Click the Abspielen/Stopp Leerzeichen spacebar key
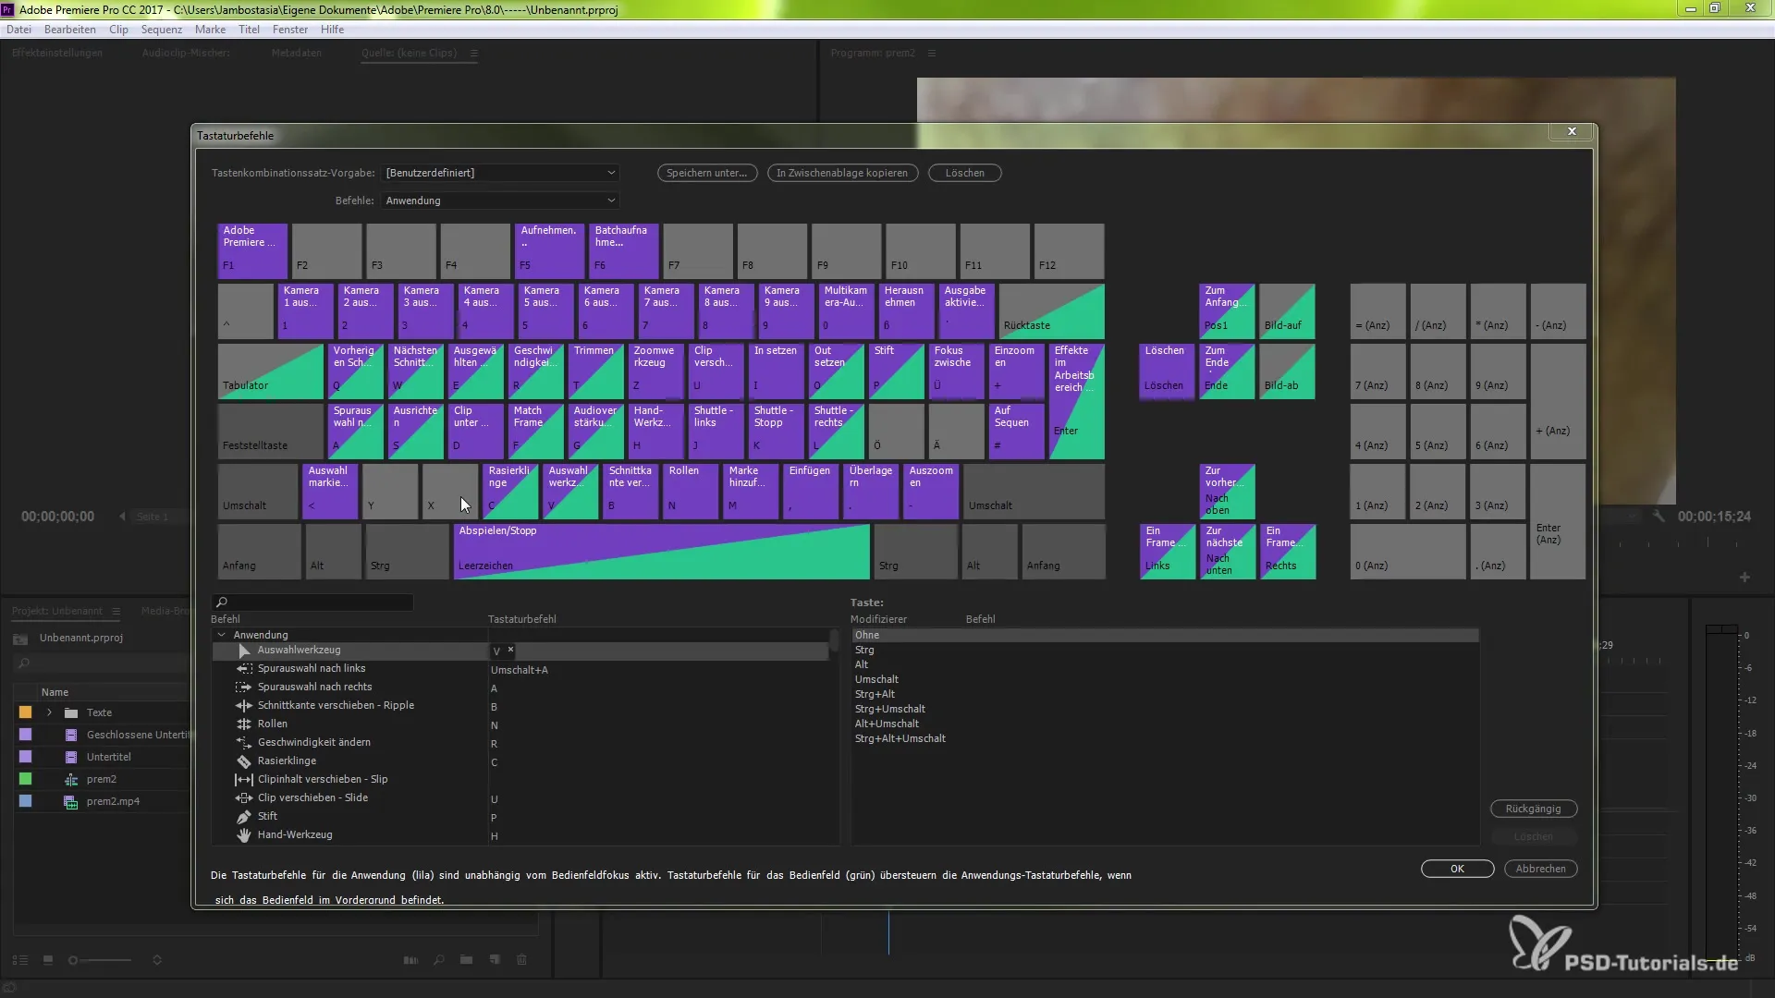The width and height of the screenshot is (1775, 998). pyautogui.click(x=661, y=552)
